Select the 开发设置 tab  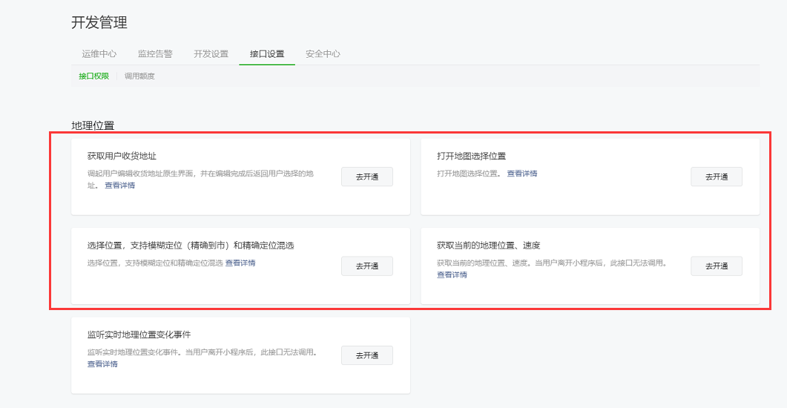coord(211,54)
